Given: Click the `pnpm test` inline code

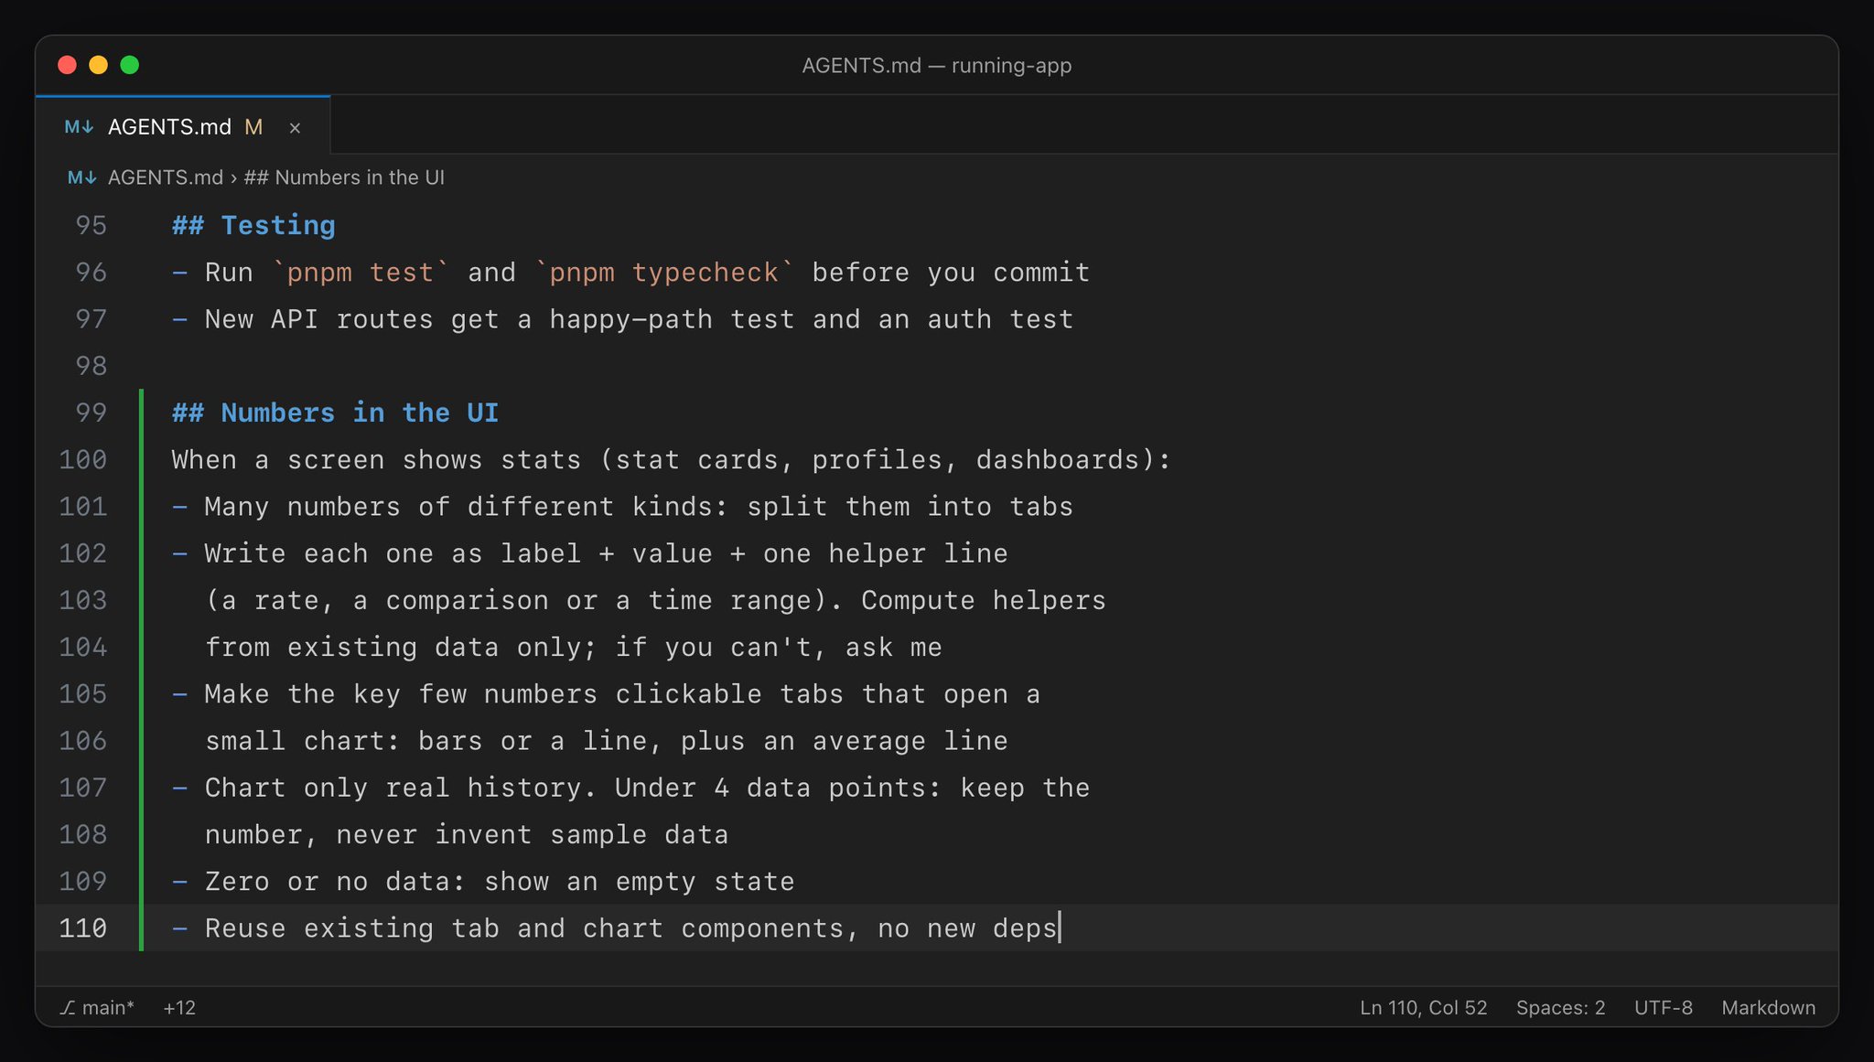Looking at the screenshot, I should point(361,272).
